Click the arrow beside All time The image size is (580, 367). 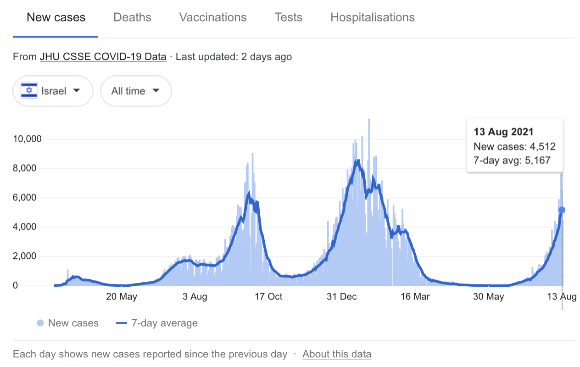[x=156, y=91]
